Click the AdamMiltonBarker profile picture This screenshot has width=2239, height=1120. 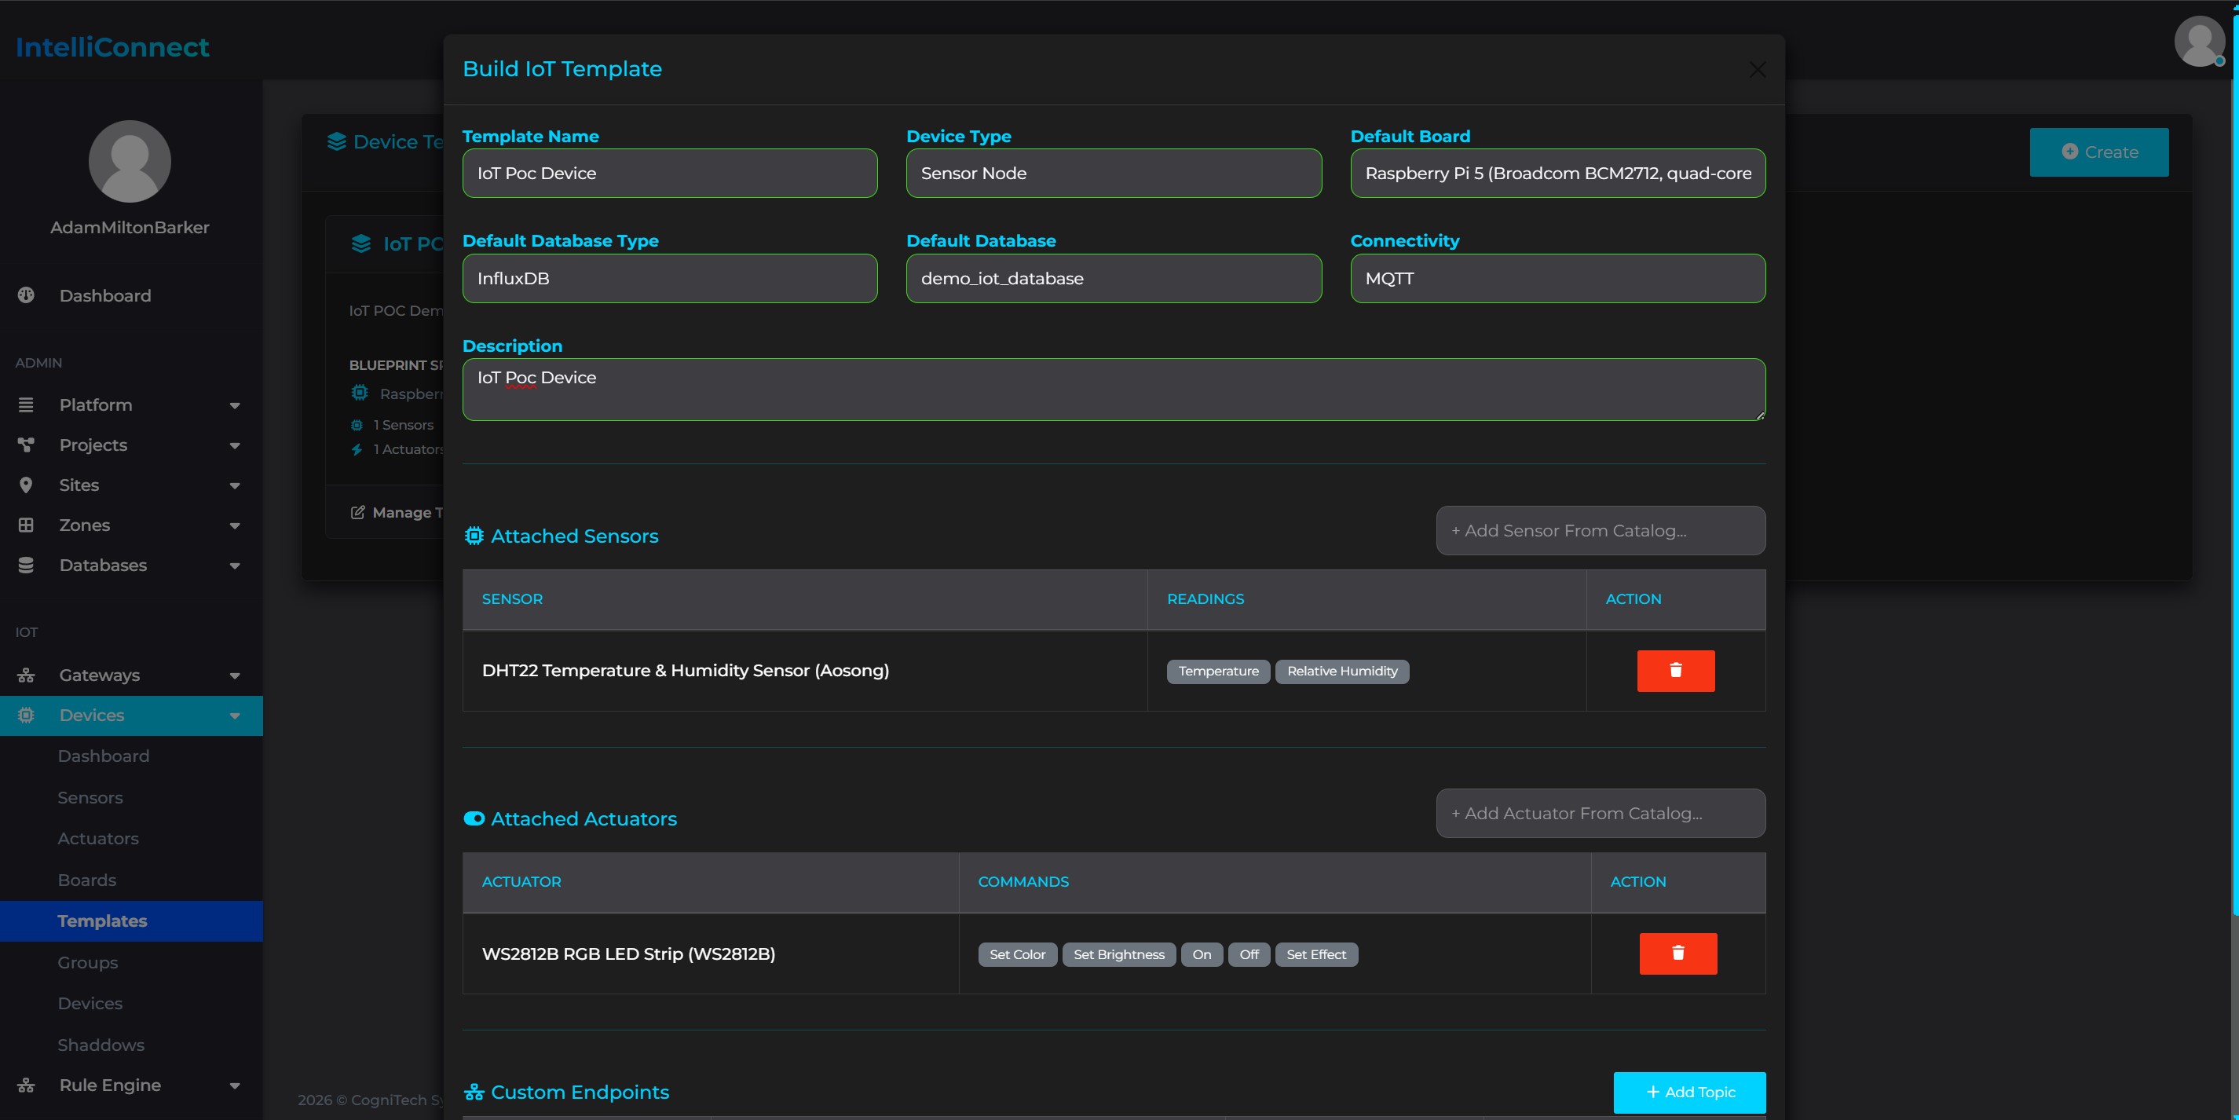click(130, 162)
